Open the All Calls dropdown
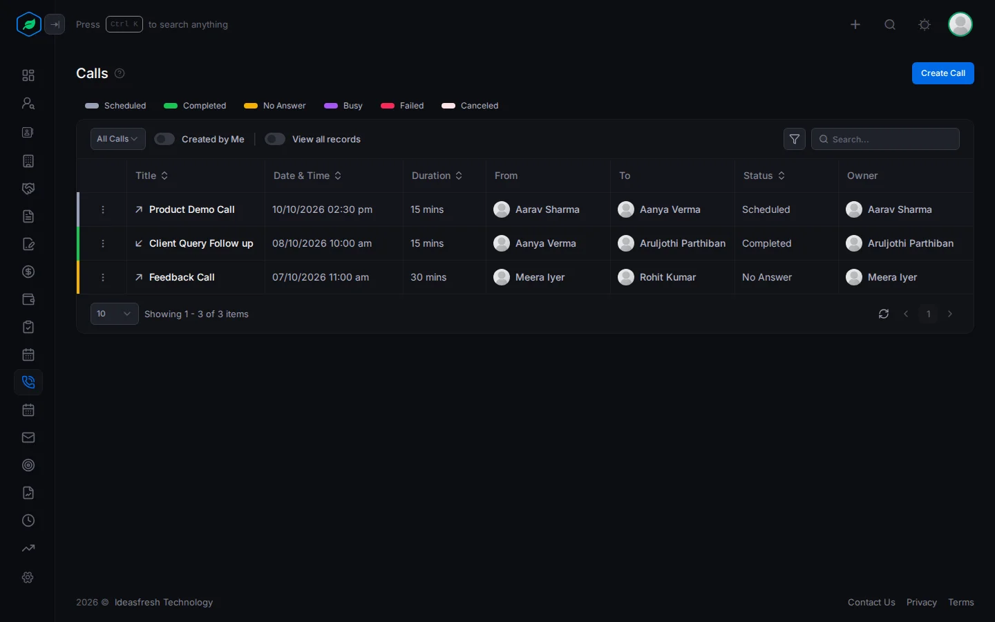The width and height of the screenshot is (995, 622). point(118,139)
